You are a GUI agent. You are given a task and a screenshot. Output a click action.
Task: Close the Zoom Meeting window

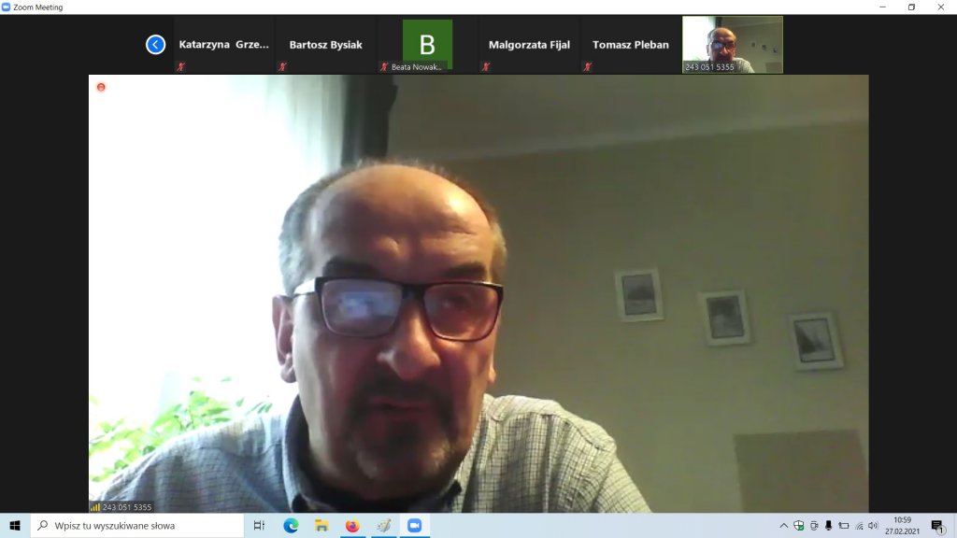pyautogui.click(x=940, y=7)
